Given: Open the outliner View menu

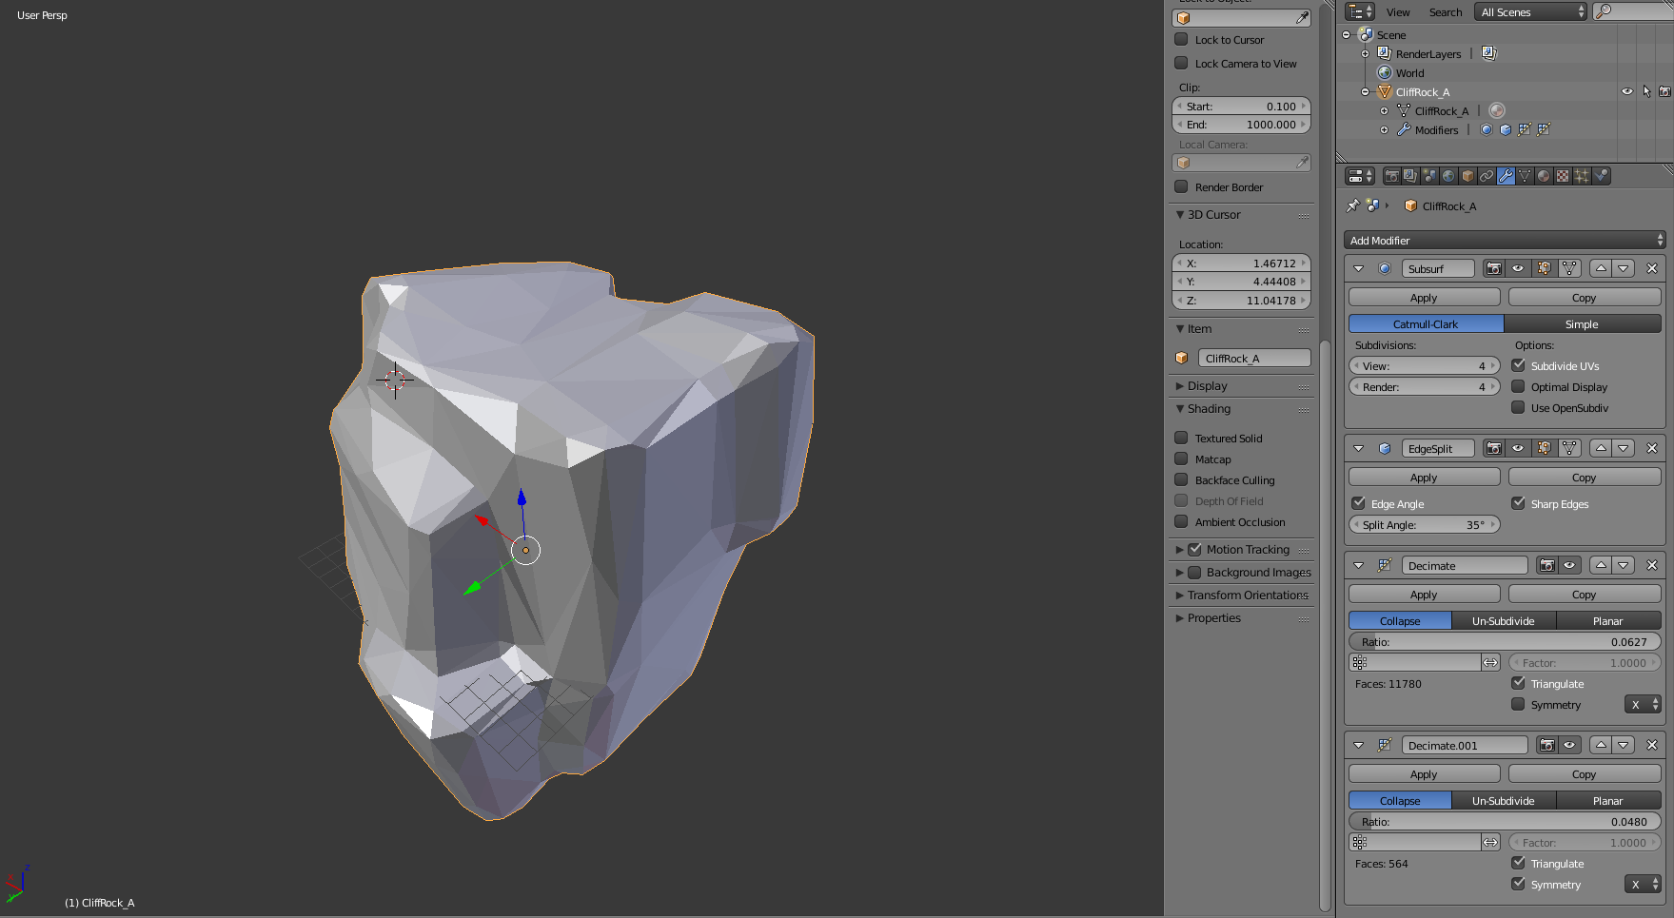Looking at the screenshot, I should point(1398,12).
